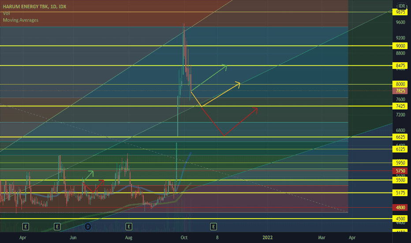Viewport: 411px width, 243px height.
Task: Select the Moving Averages indicator label
Action: [x=20, y=20]
